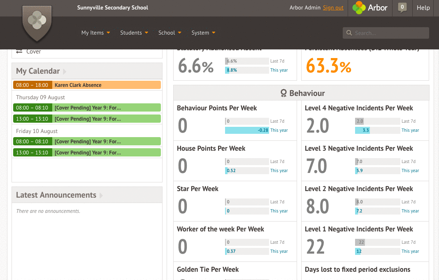Open the System dropdown

[203, 33]
